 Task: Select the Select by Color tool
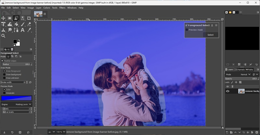(22, 18)
